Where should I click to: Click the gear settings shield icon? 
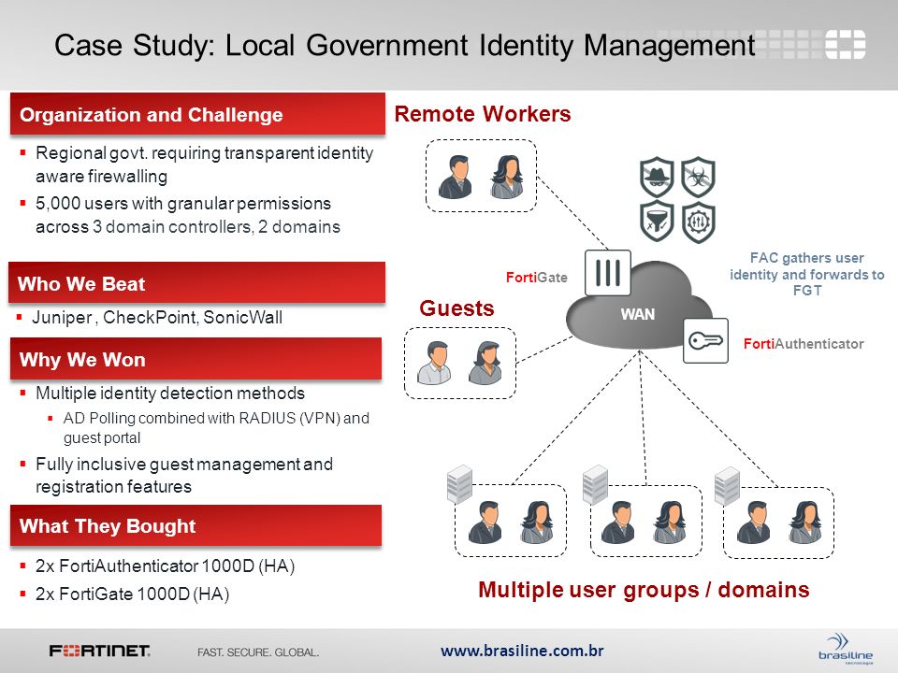(698, 222)
